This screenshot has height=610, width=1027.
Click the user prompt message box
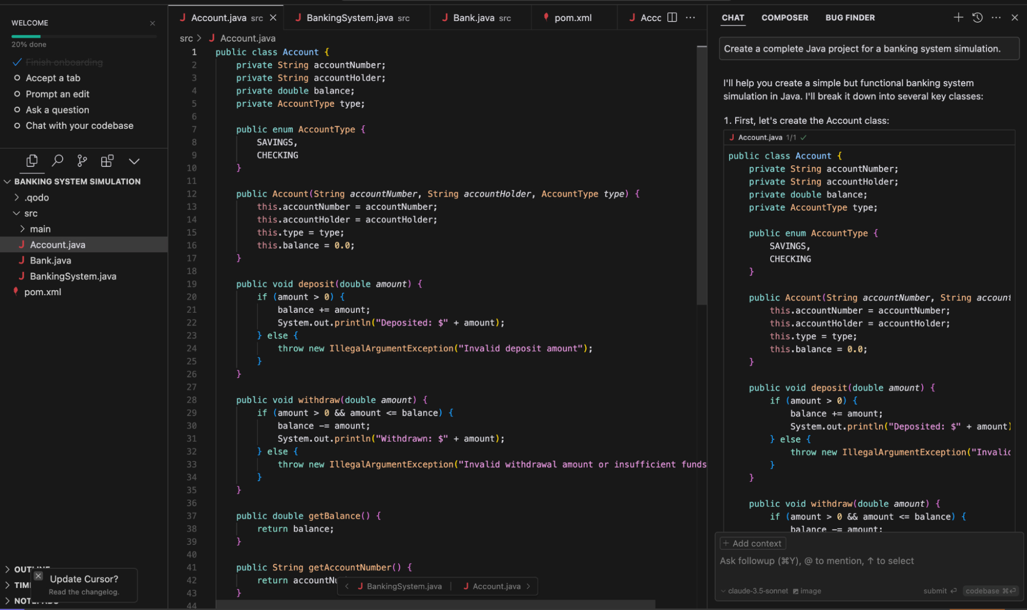tap(869, 49)
